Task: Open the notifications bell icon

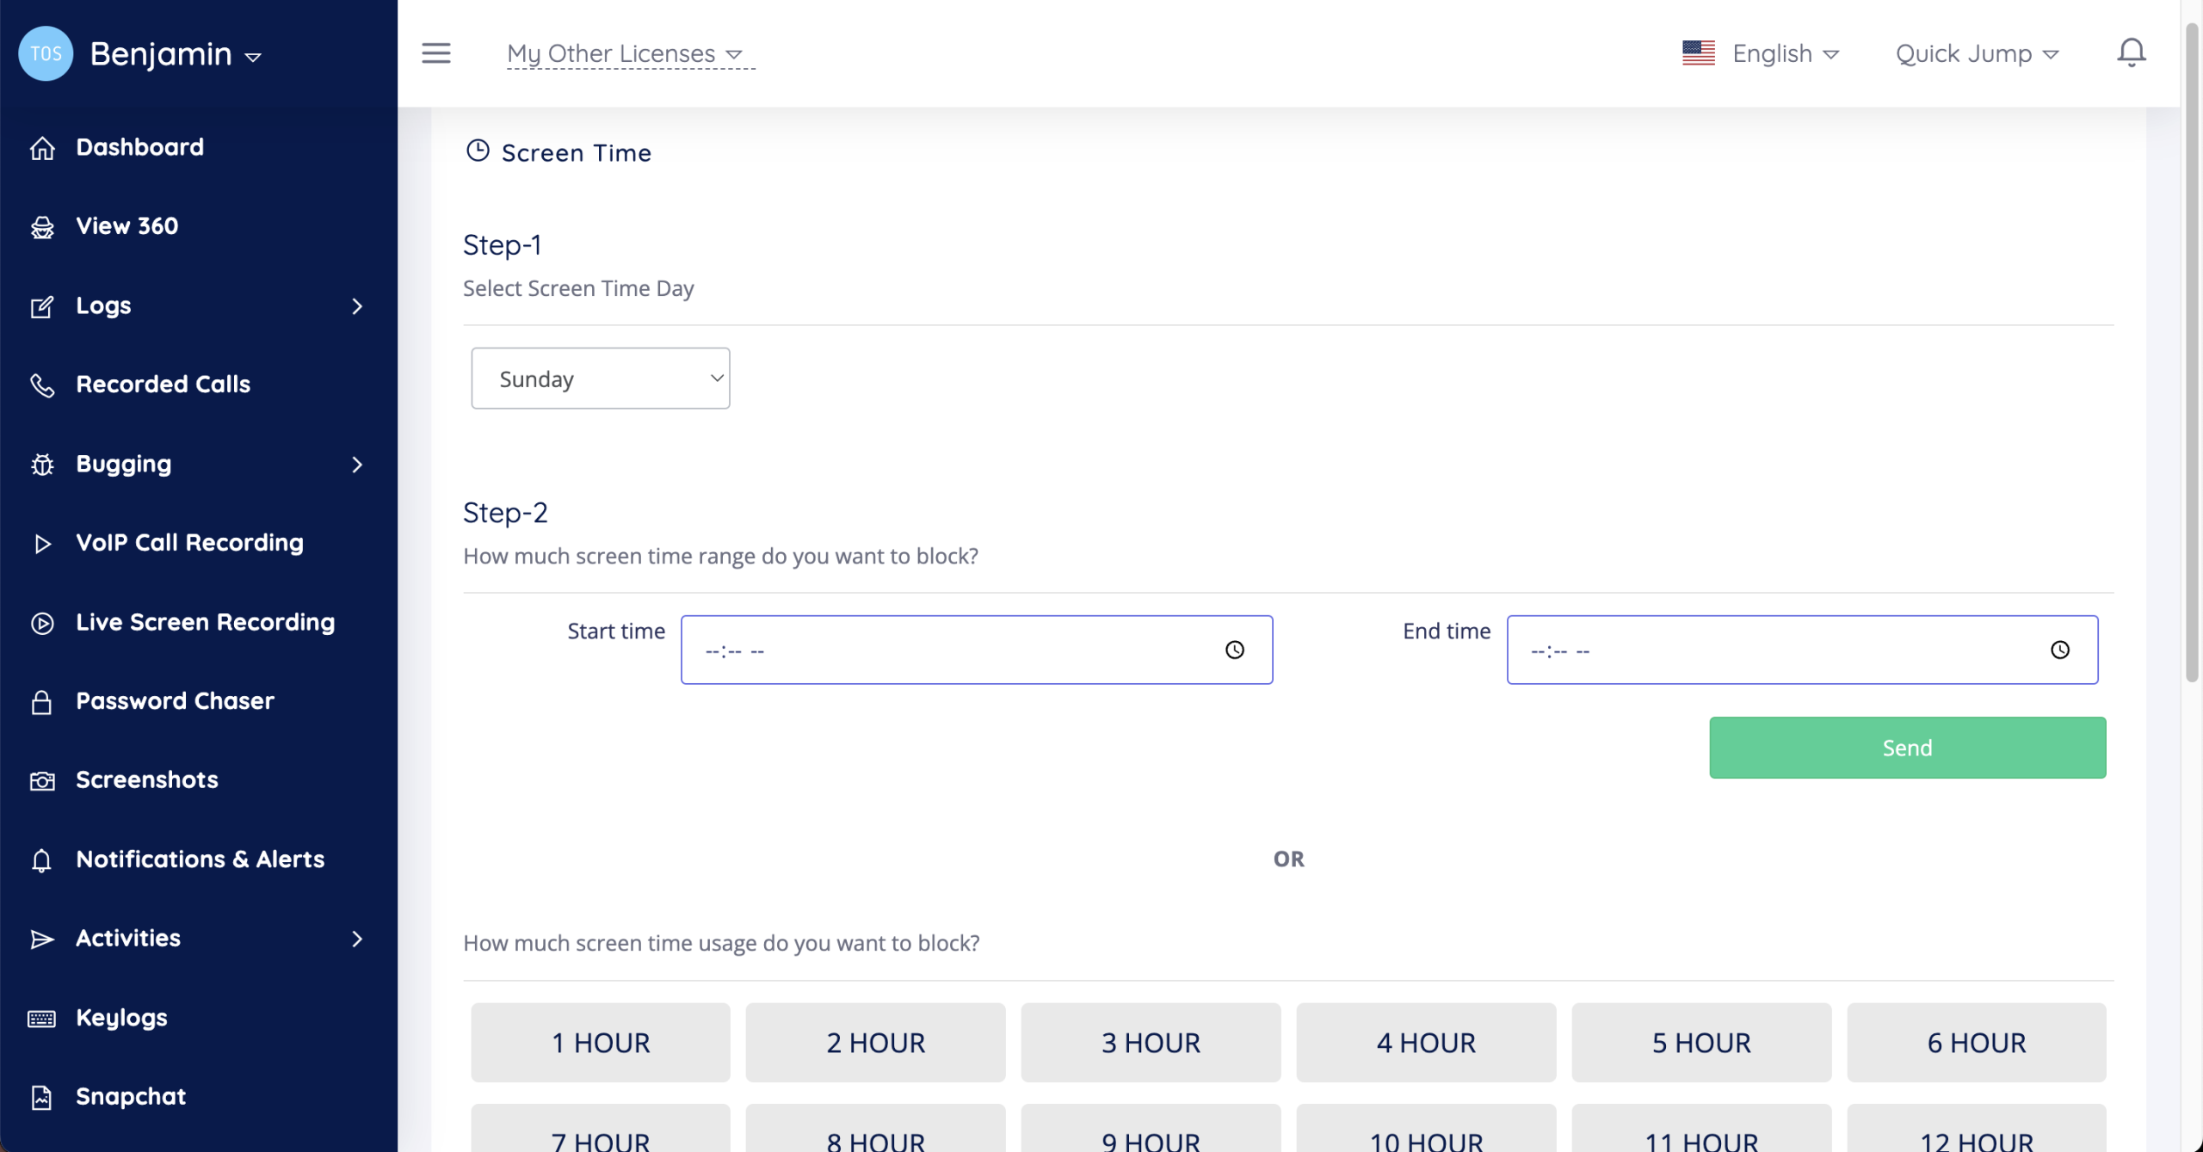Action: click(x=2131, y=53)
